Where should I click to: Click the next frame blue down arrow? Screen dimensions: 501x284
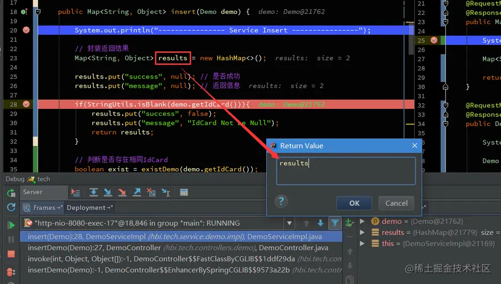pos(320,223)
